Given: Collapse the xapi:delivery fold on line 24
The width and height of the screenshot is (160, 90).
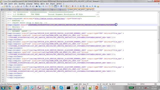Looking at the screenshot, I should (7, 29).
